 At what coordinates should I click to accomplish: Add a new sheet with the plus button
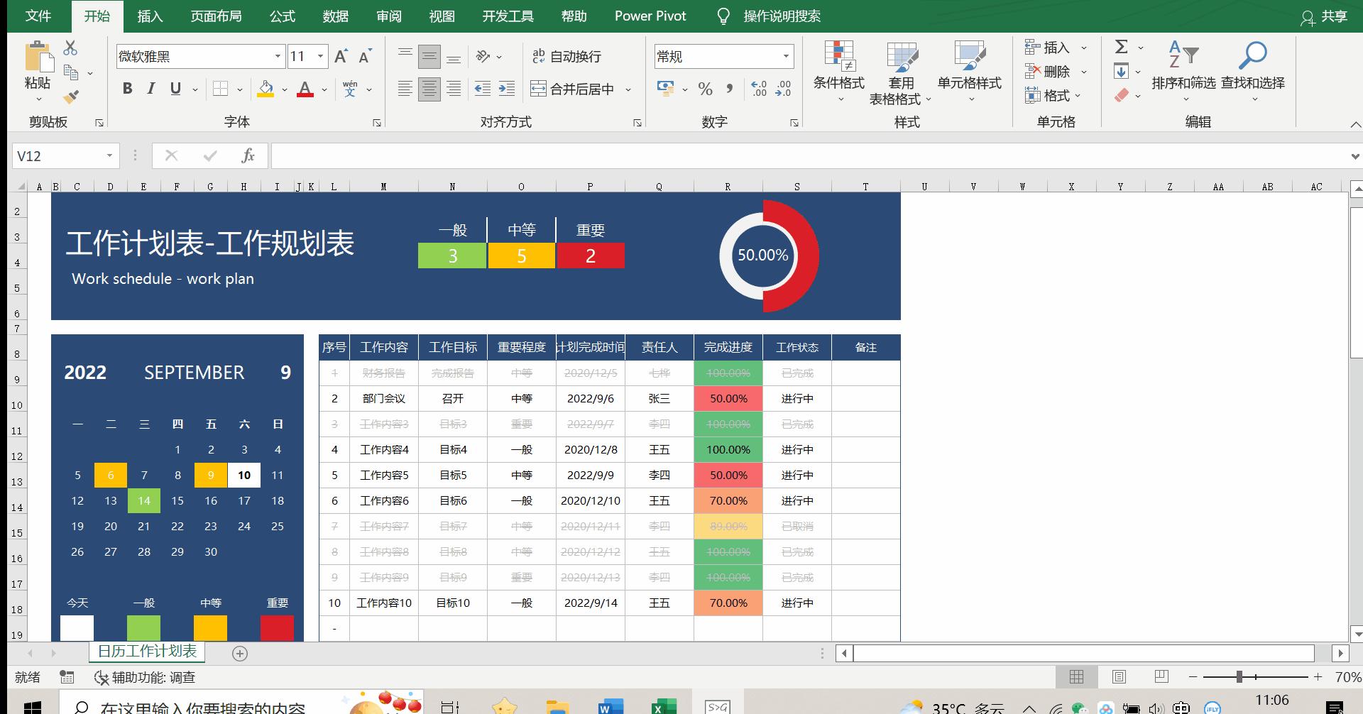tap(240, 653)
